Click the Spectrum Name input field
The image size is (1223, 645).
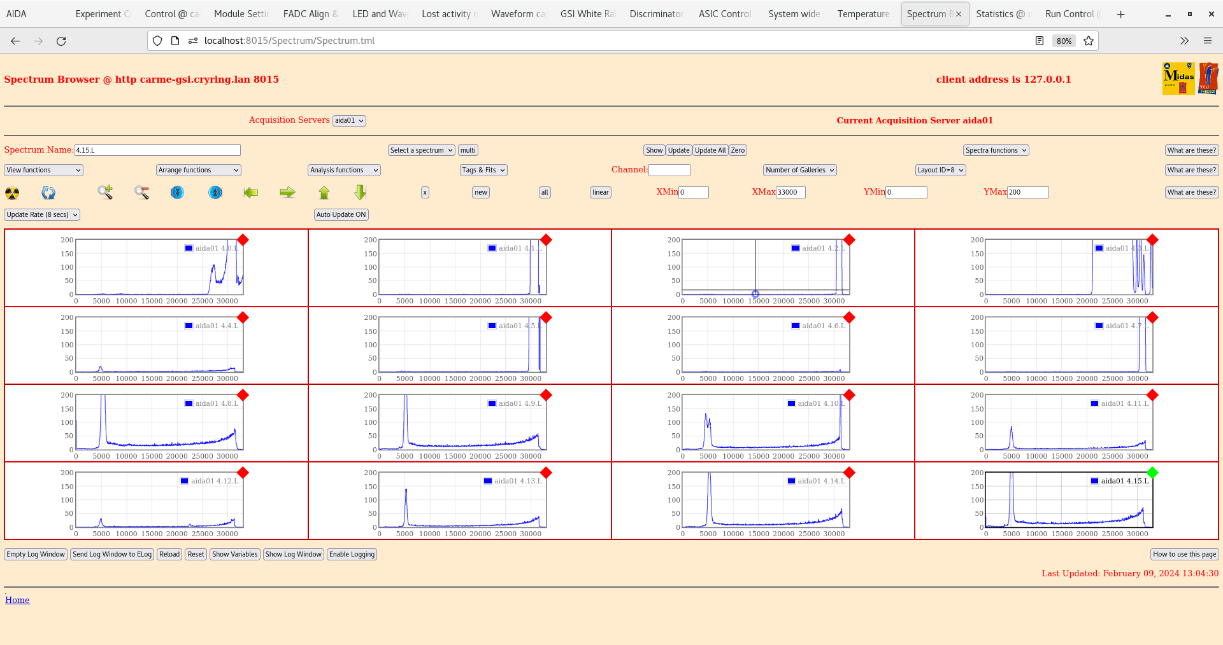click(157, 150)
